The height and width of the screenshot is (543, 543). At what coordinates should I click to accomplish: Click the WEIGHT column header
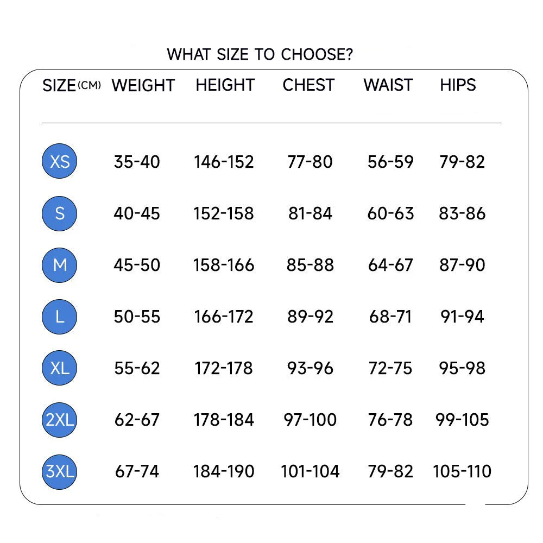click(143, 85)
